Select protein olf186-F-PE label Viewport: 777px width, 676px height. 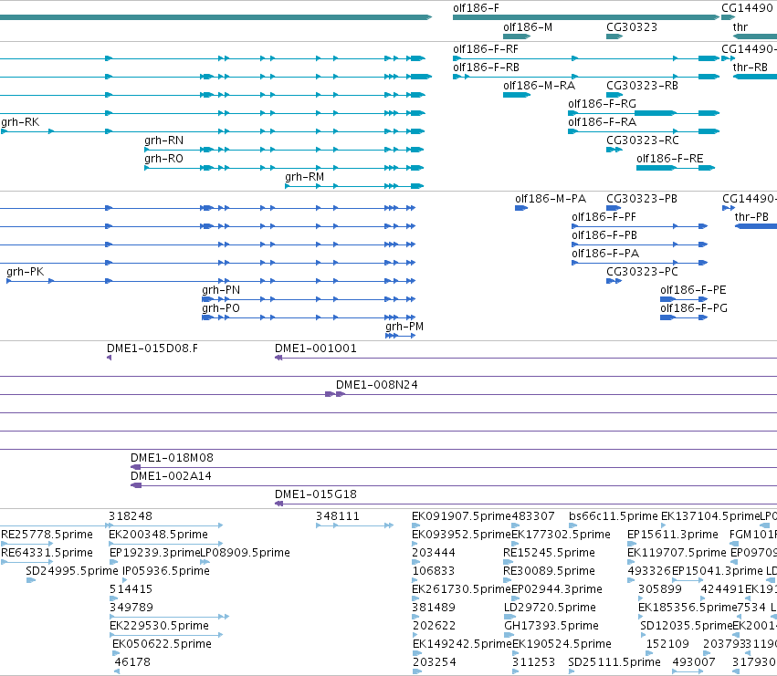693,291
